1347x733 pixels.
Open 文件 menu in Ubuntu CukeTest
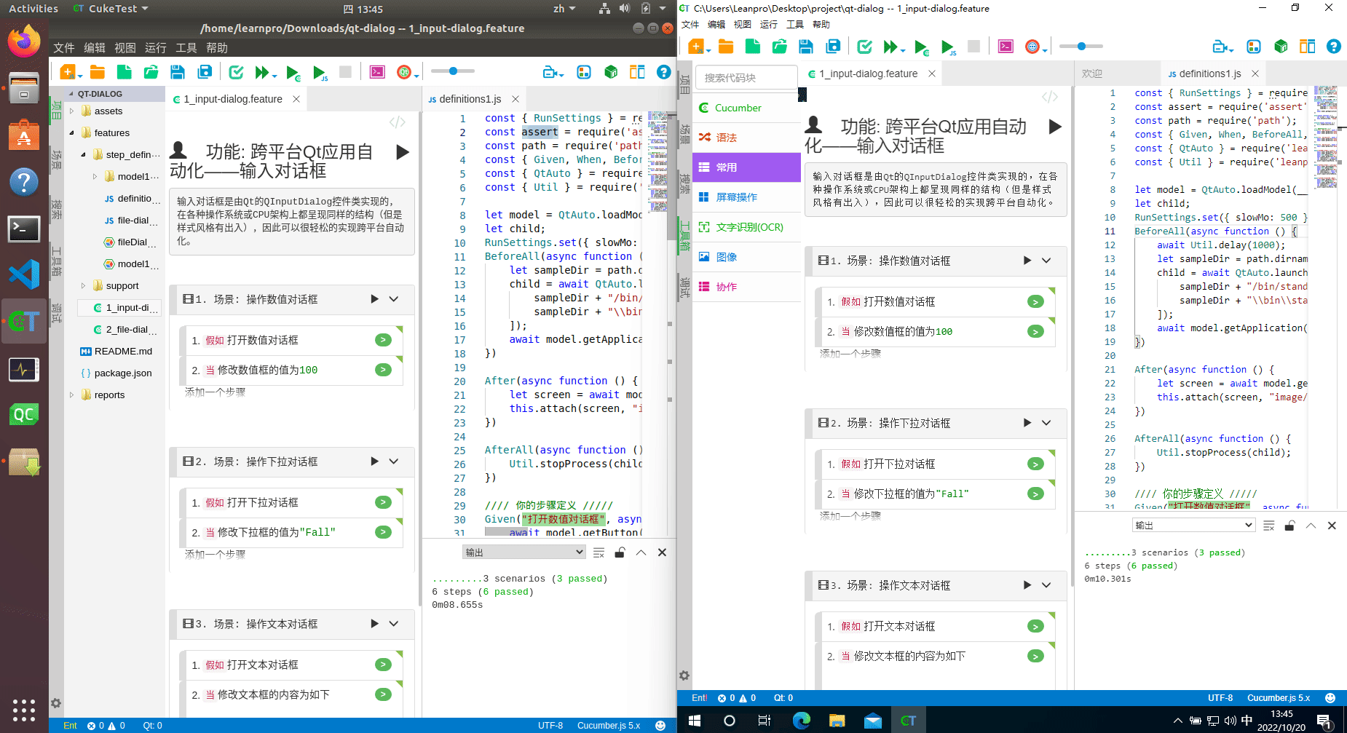click(x=63, y=48)
